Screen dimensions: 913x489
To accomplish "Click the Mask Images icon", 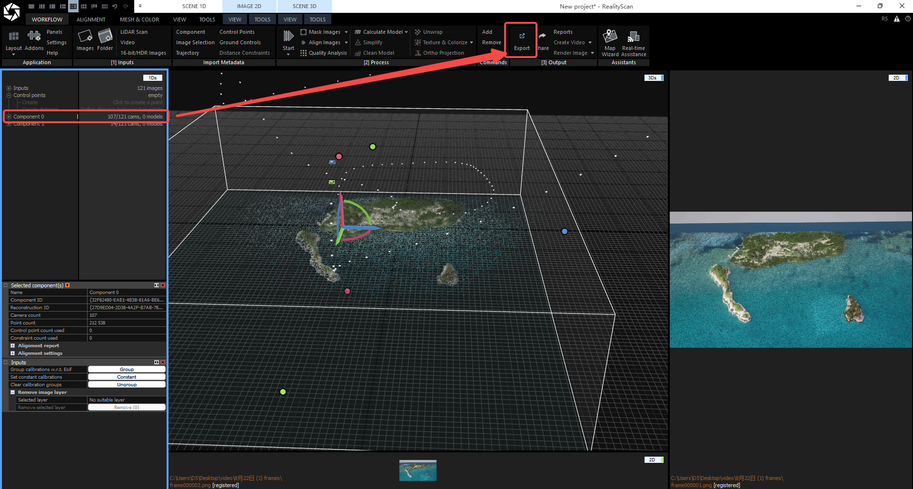I will point(303,32).
